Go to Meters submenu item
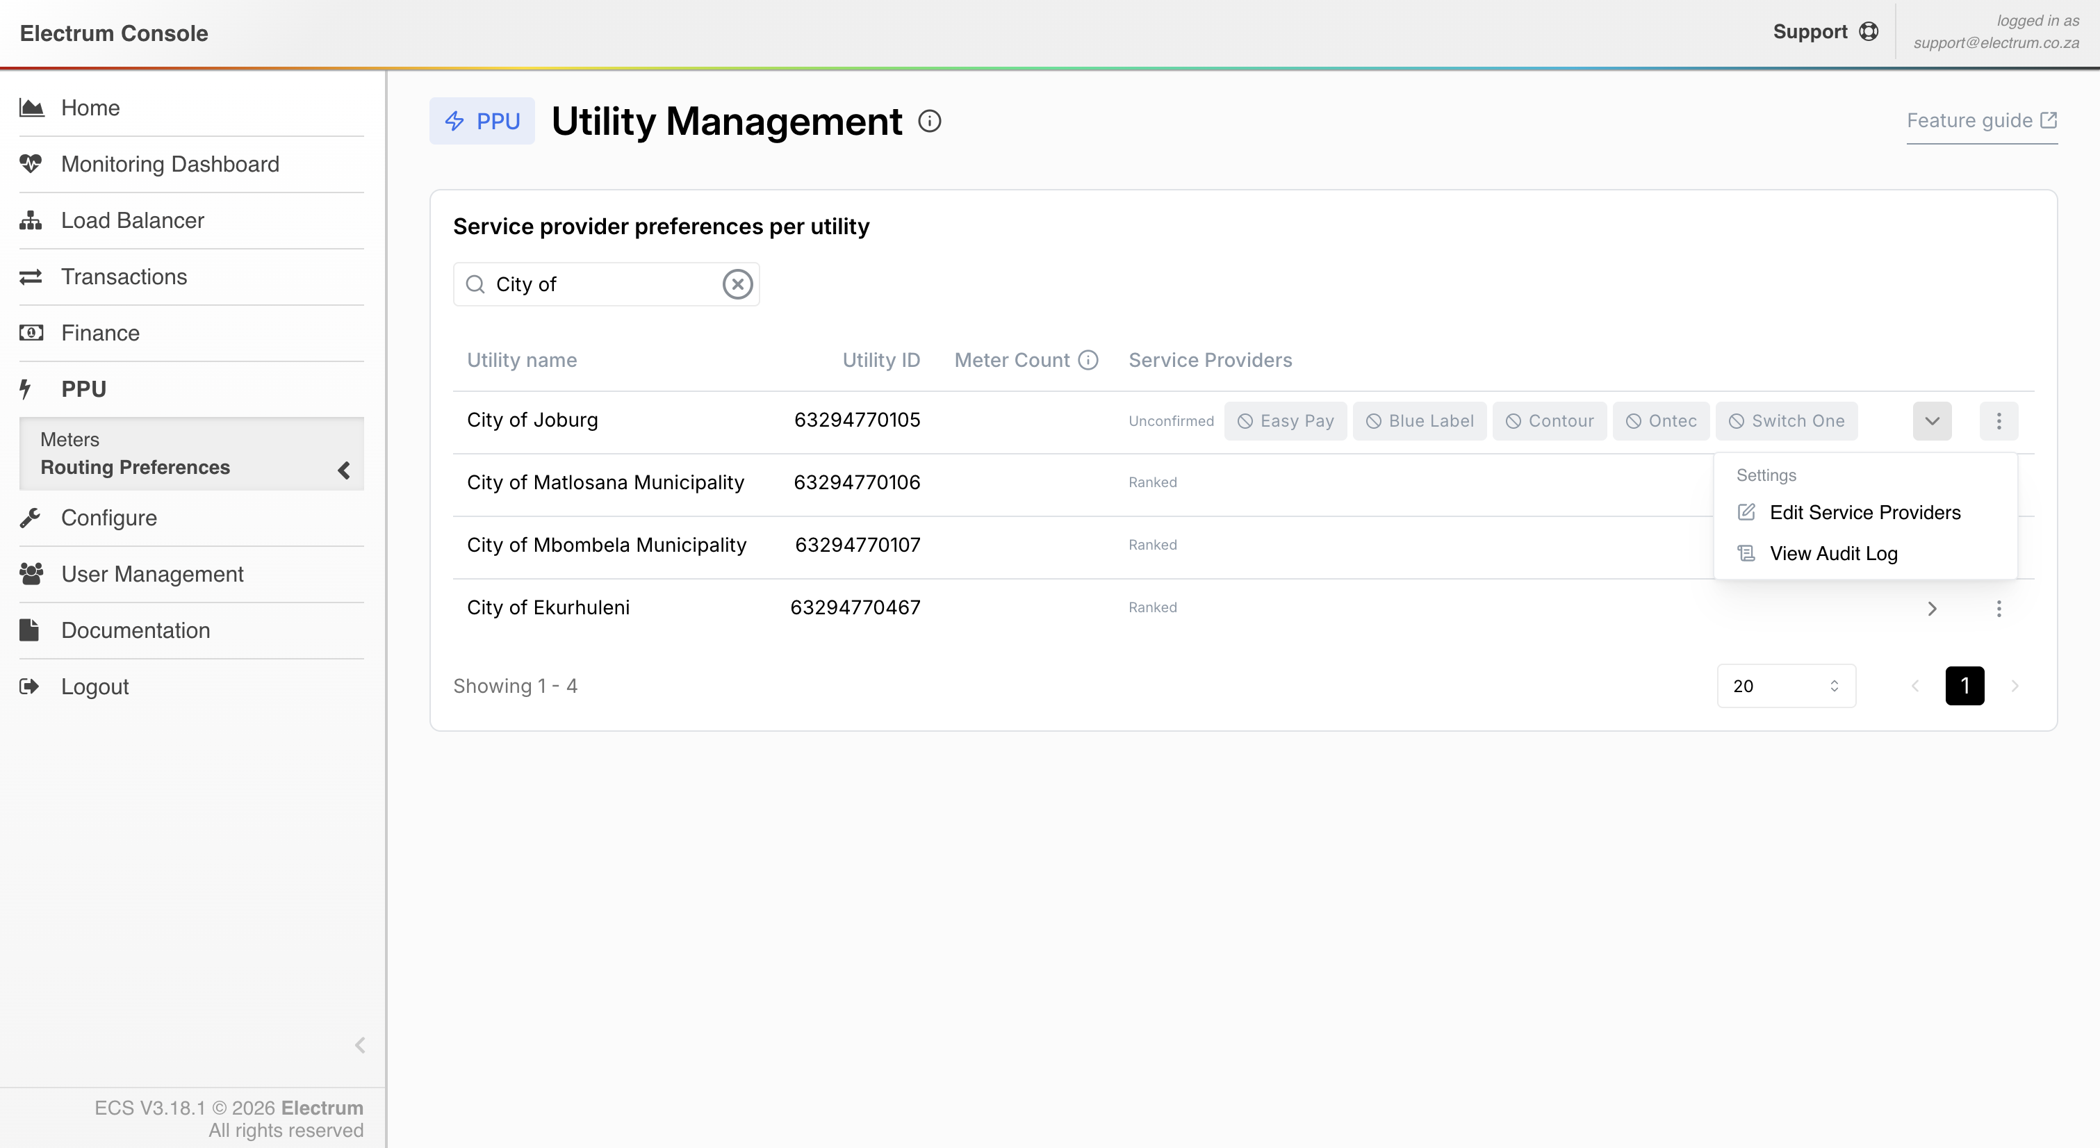Viewport: 2100px width, 1148px height. (x=70, y=439)
